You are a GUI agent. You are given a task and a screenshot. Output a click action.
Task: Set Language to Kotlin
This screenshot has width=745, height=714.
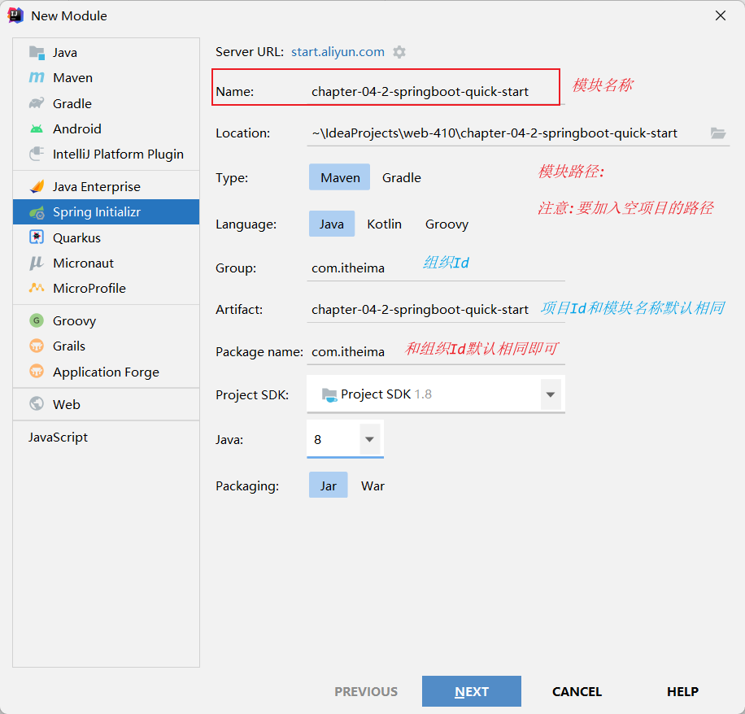(x=384, y=224)
